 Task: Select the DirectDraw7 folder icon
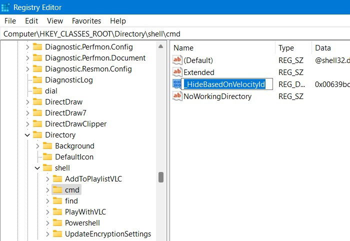(37, 112)
